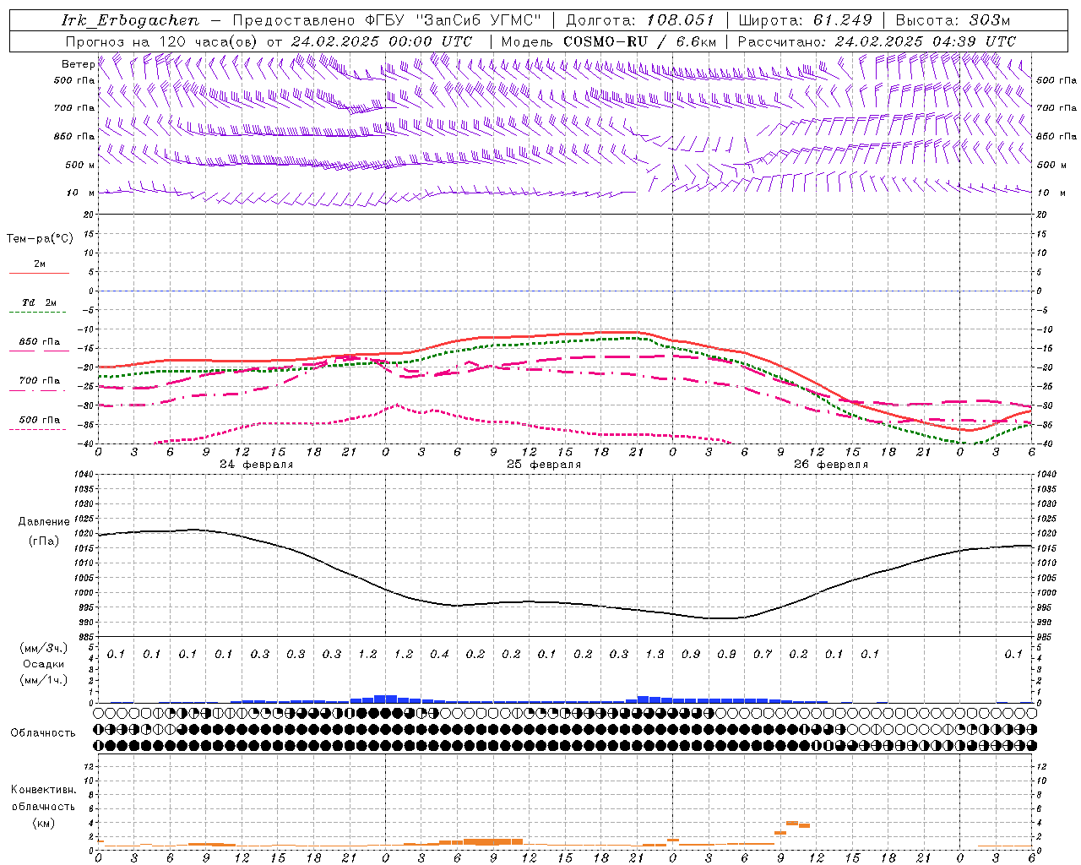Click the 'Облачность' cloudiness label

(43, 733)
